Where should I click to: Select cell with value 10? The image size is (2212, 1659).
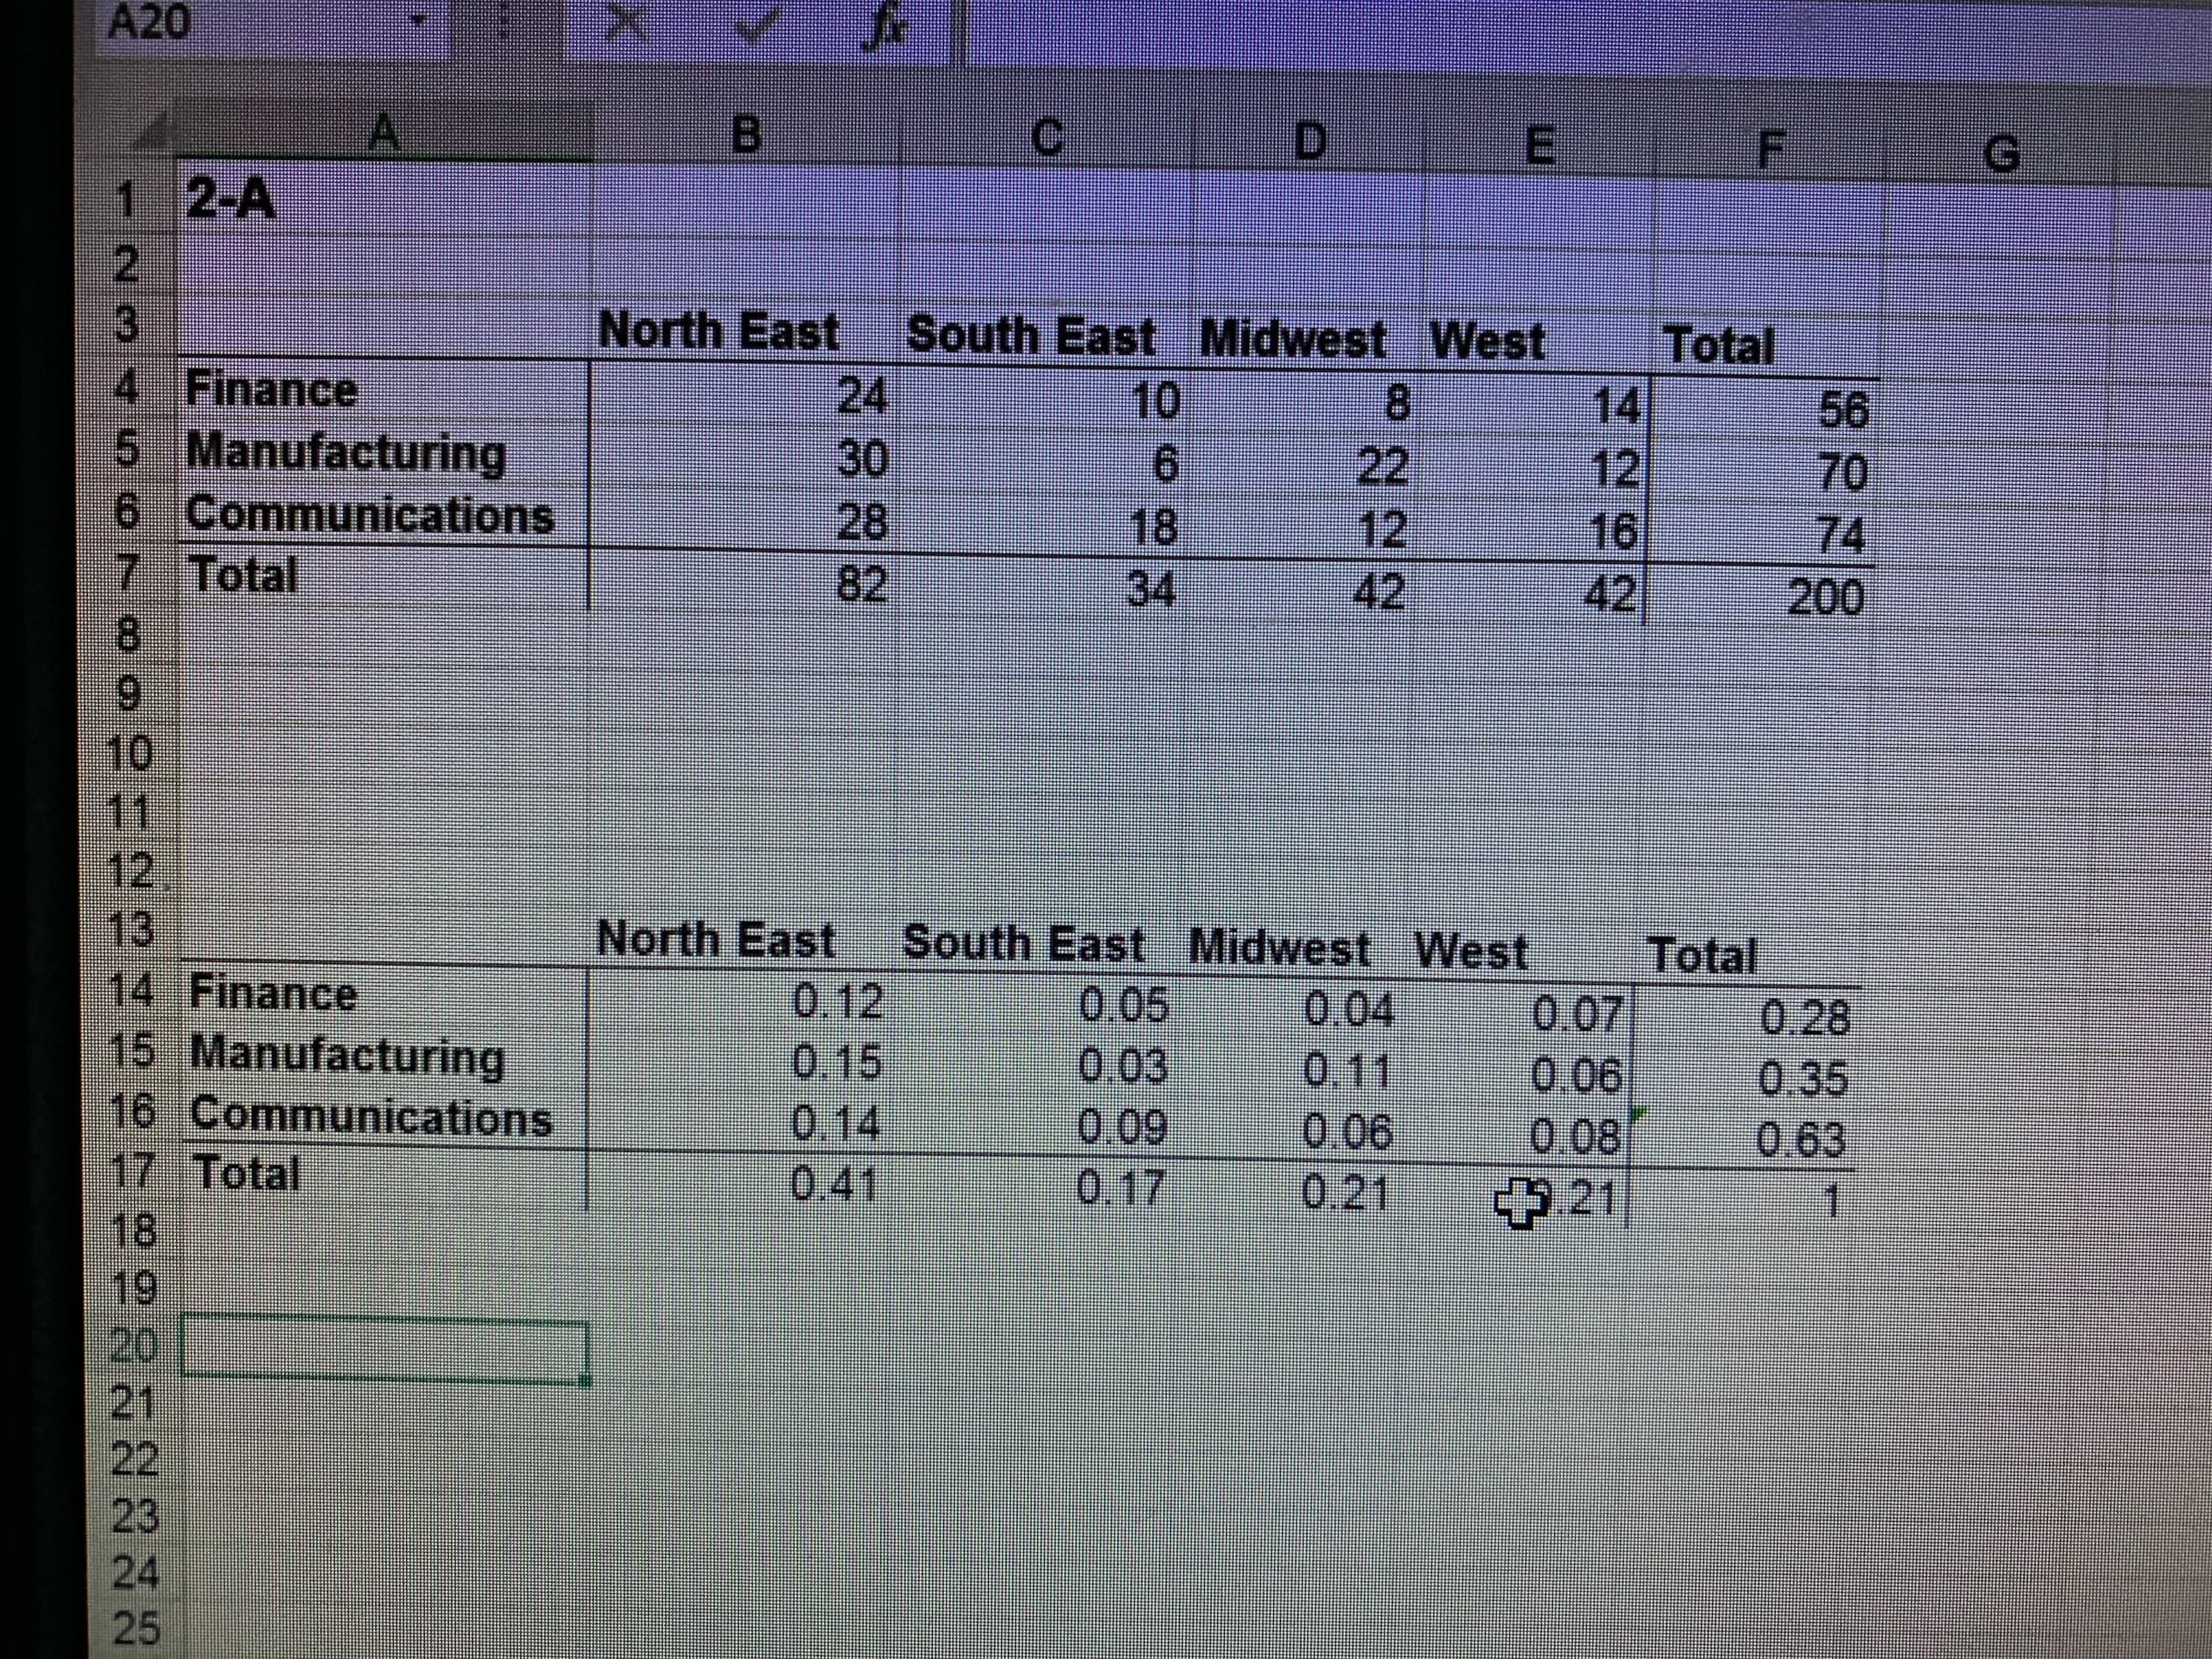(x=1048, y=402)
